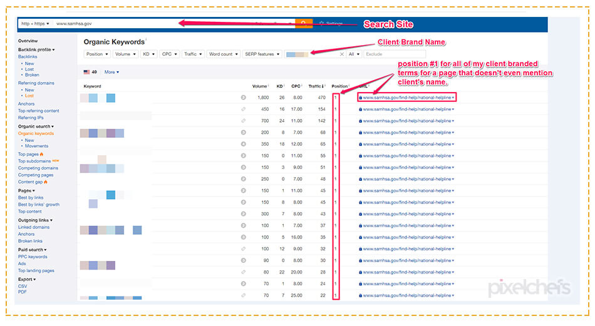Viewport: 595px width, 326px height.
Task: Collapse the Pages sidebar section
Action: (x=26, y=191)
